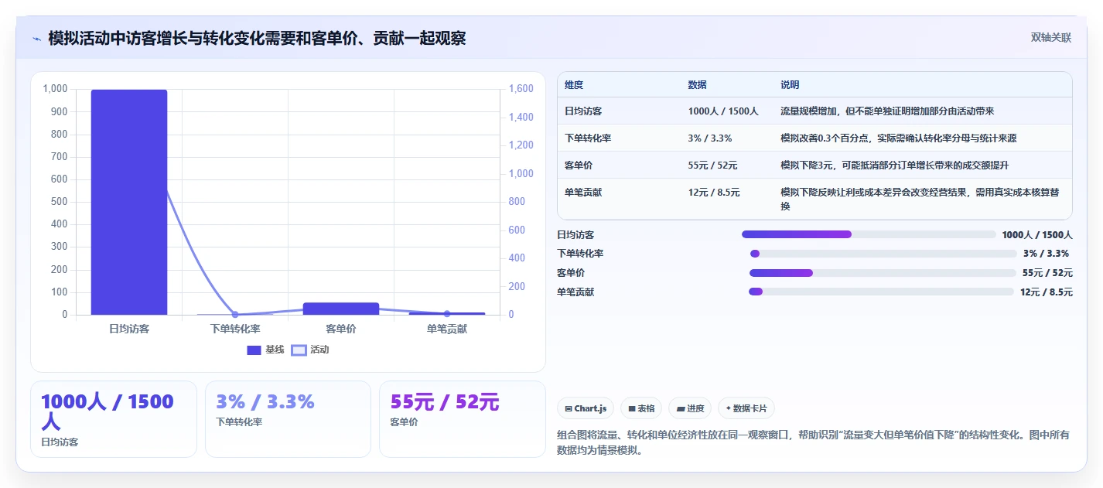
Task: Click the 客单价 progress bar
Action: tap(883, 273)
